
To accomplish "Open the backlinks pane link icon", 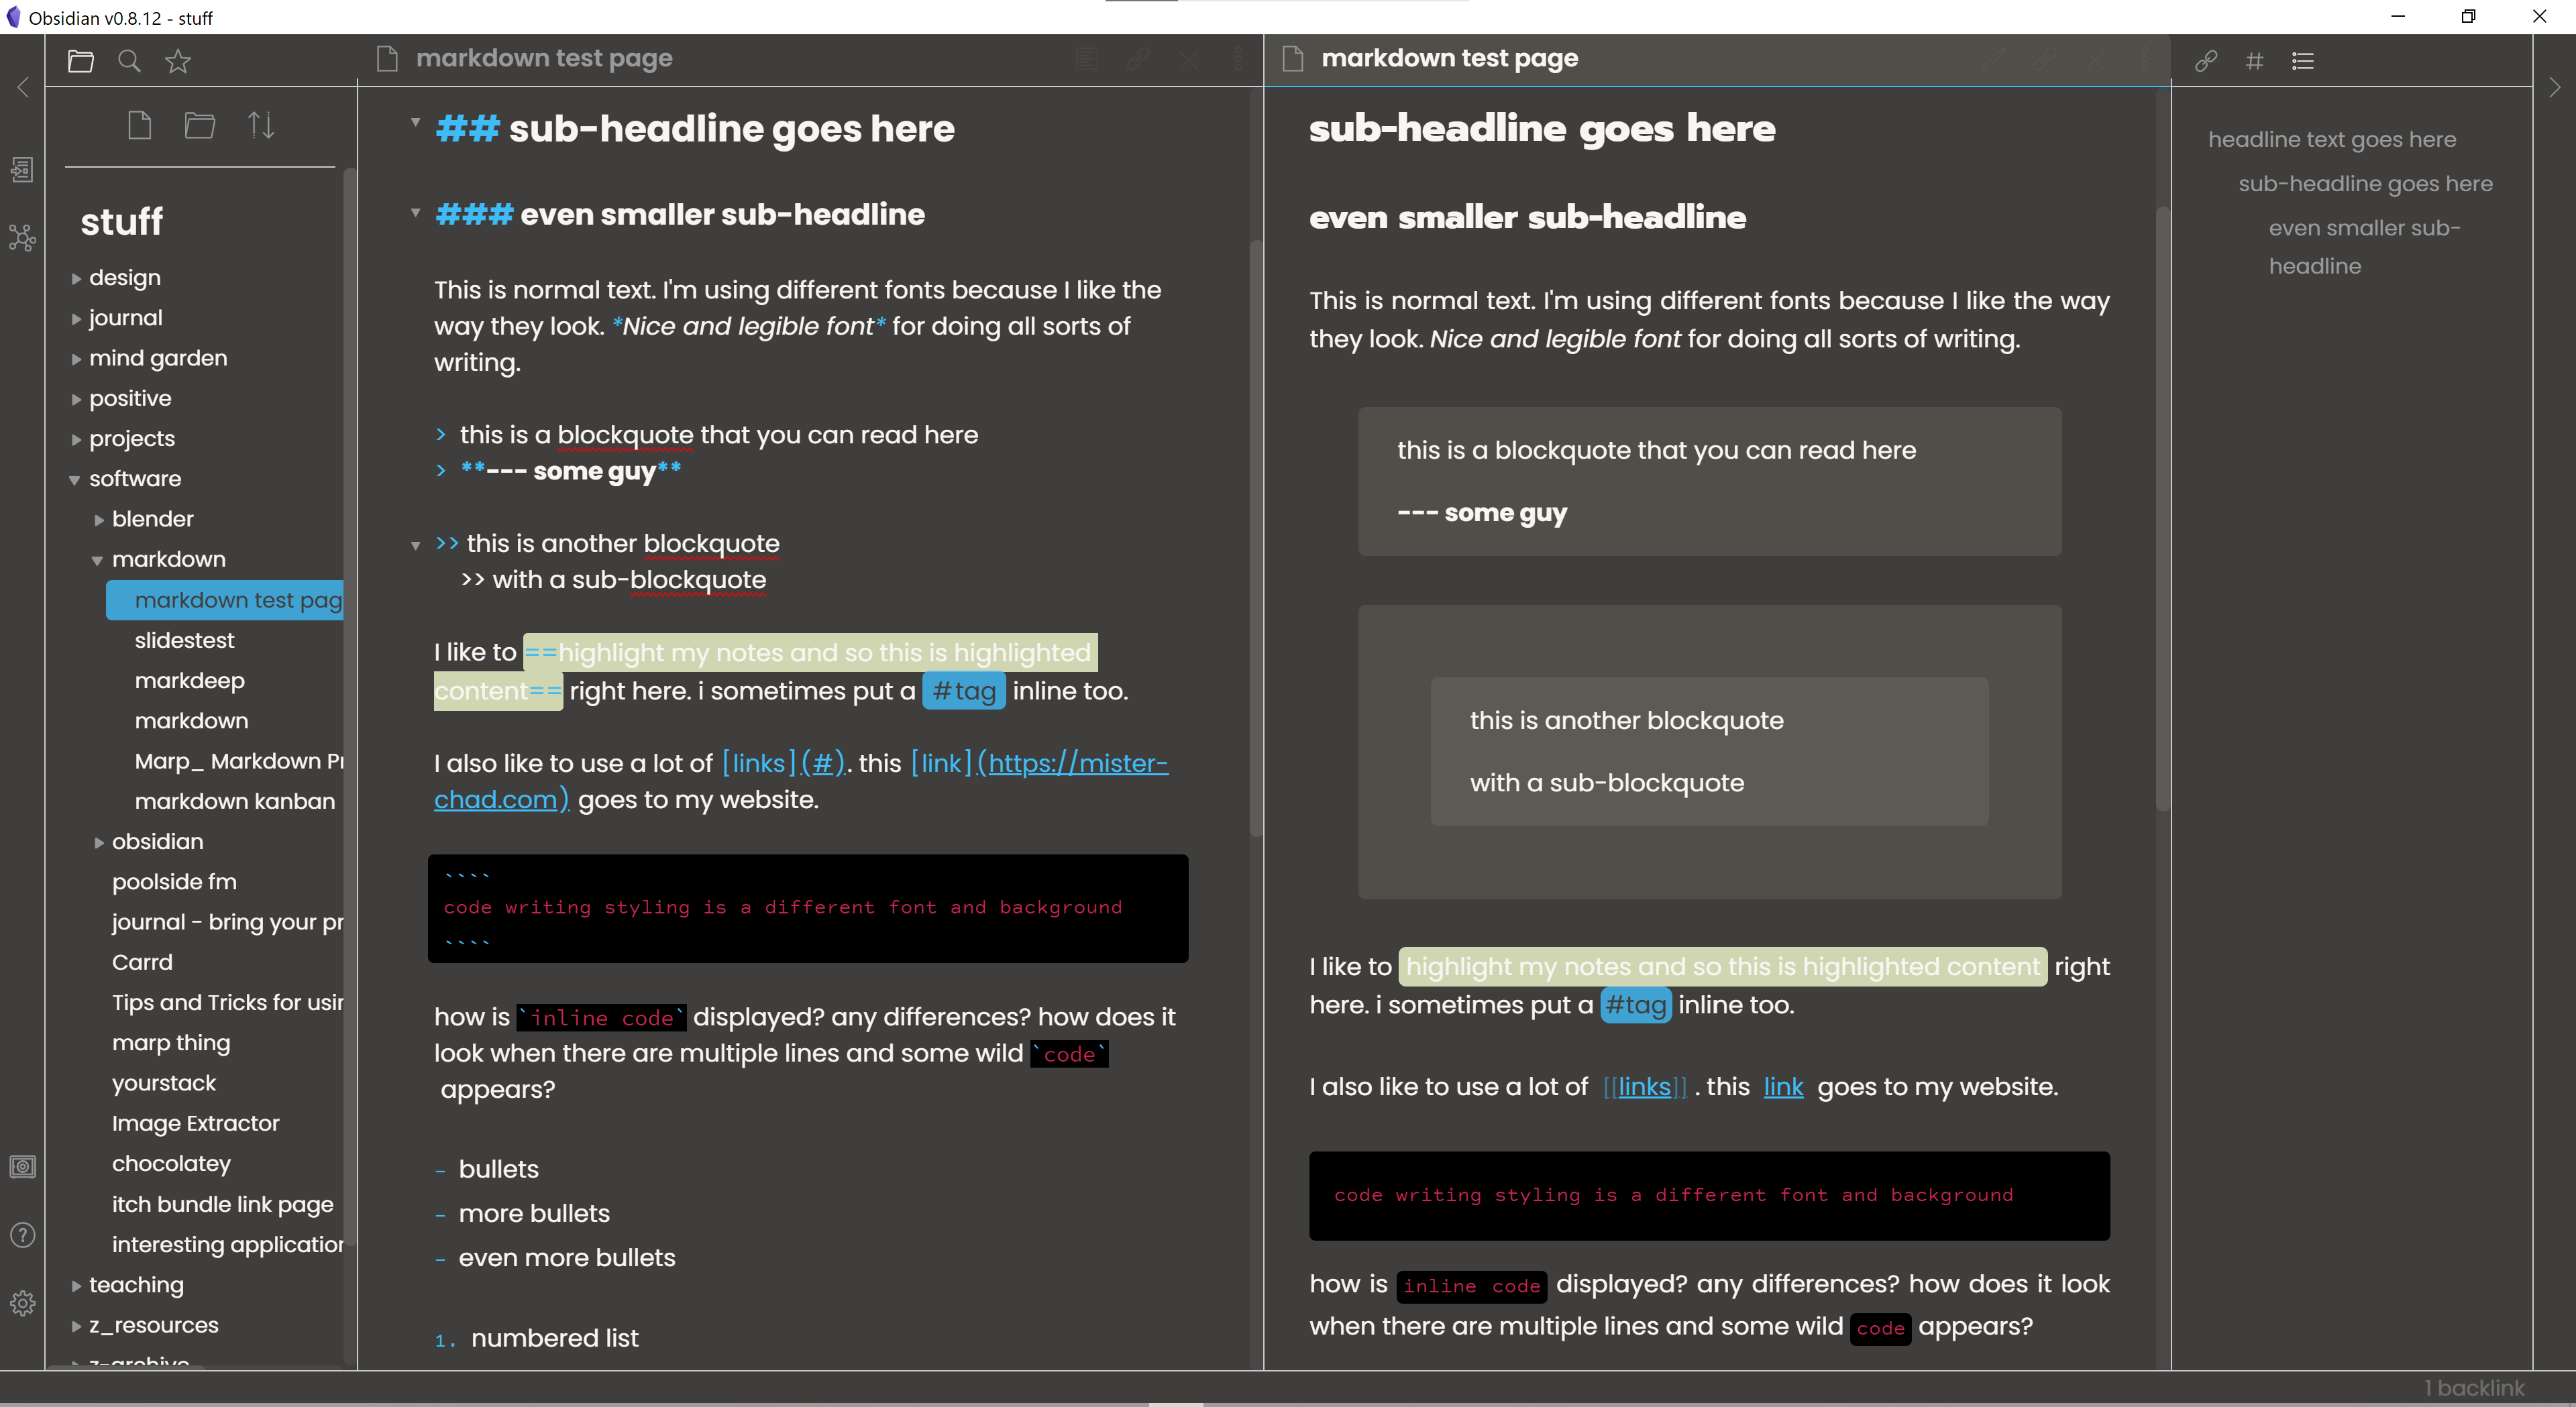I will click(2206, 61).
